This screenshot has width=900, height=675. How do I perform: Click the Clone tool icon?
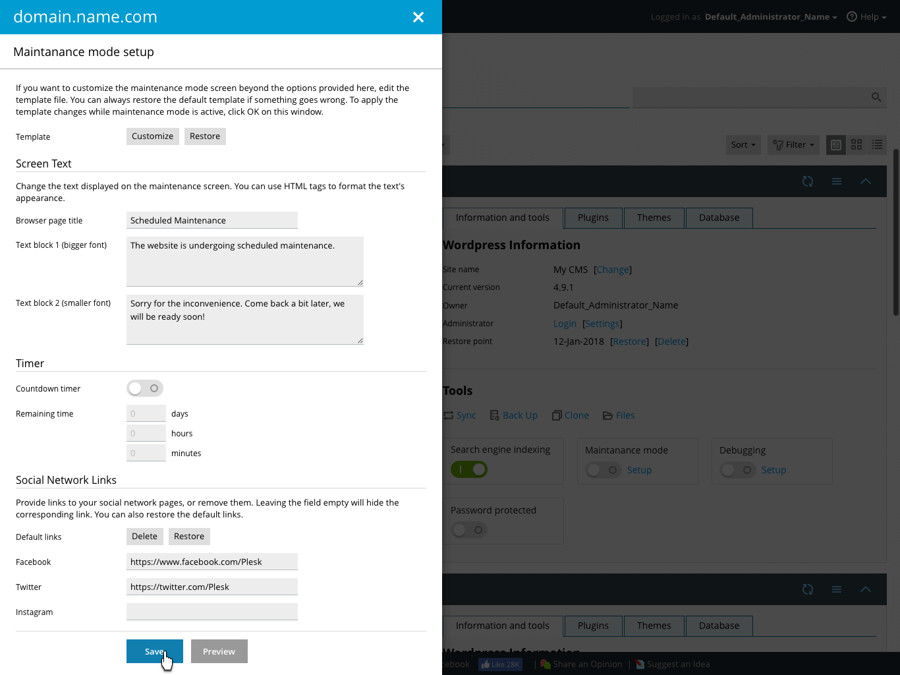point(557,415)
